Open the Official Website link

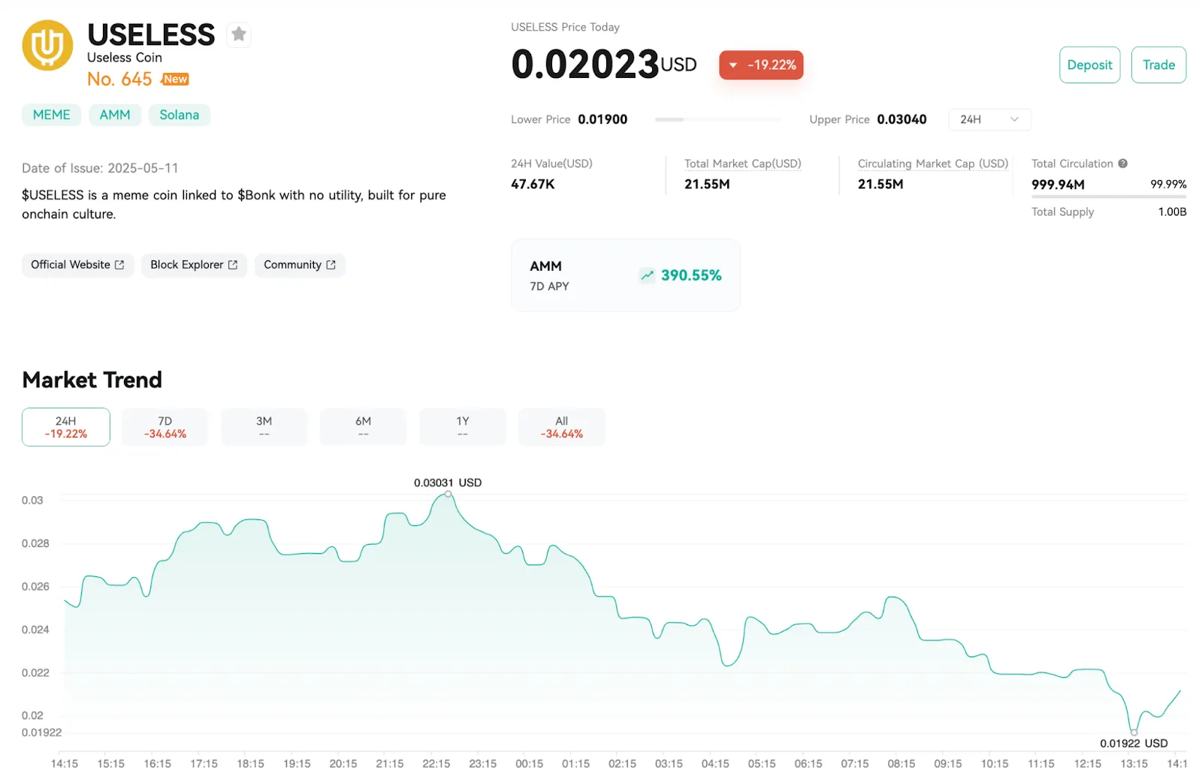point(77,265)
